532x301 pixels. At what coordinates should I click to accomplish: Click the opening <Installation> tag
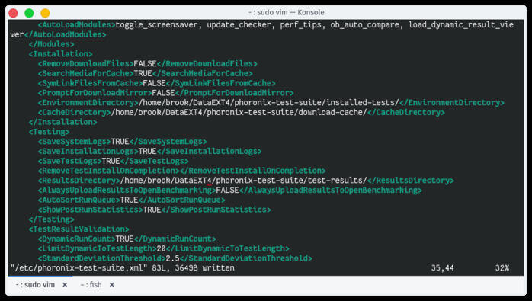tap(60, 54)
